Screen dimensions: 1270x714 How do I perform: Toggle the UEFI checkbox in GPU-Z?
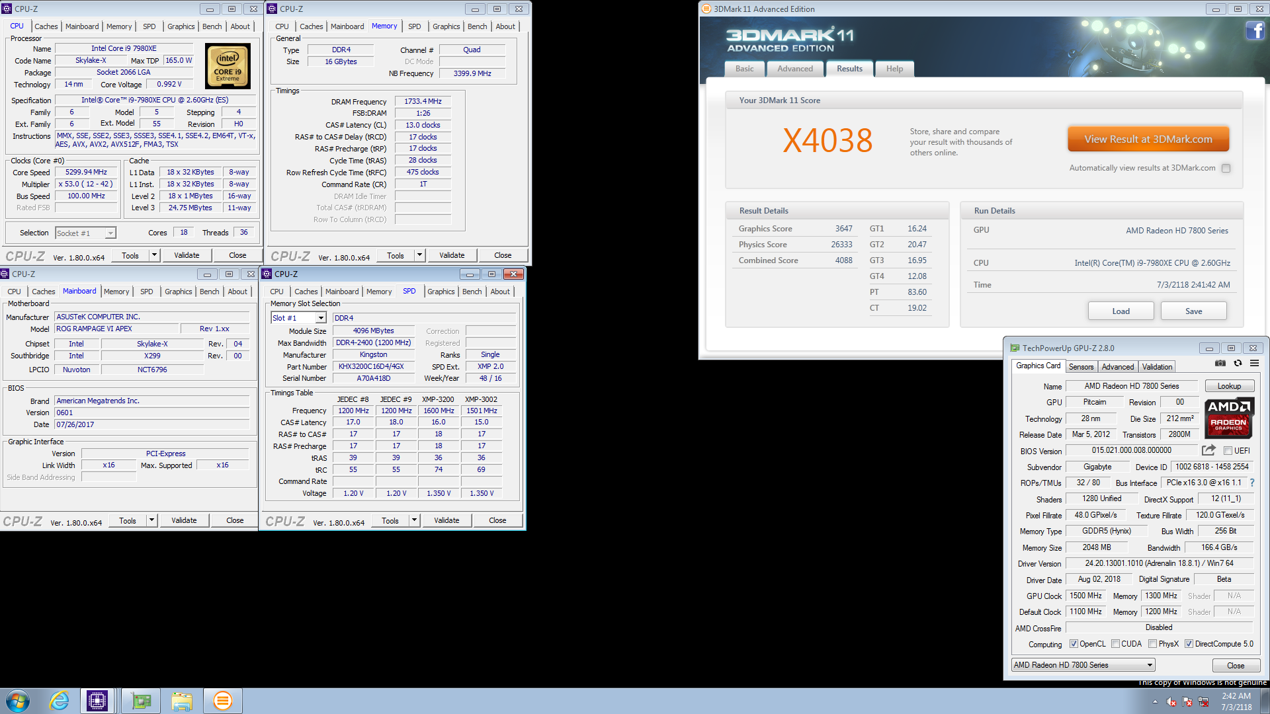1228,451
